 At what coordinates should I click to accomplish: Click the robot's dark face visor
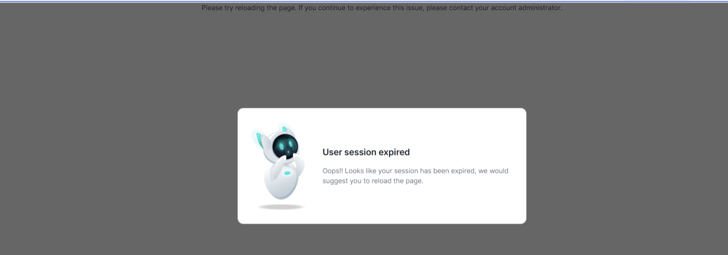tap(285, 147)
